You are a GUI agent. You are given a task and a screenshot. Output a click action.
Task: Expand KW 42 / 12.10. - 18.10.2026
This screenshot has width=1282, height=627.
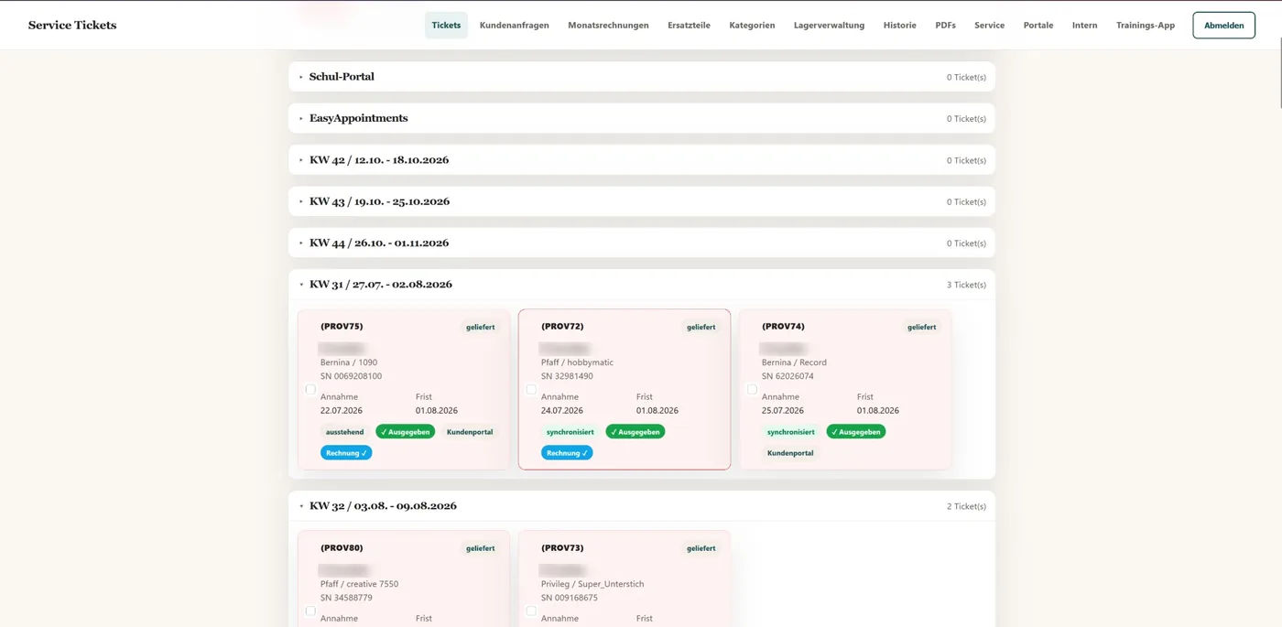[x=641, y=160]
